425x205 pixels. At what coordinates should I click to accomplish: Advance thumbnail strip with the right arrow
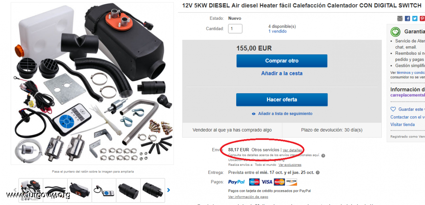click(x=169, y=190)
